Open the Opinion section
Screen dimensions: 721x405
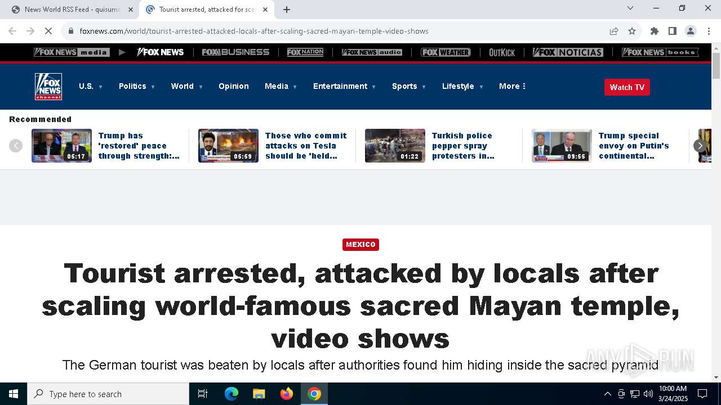pyautogui.click(x=234, y=86)
